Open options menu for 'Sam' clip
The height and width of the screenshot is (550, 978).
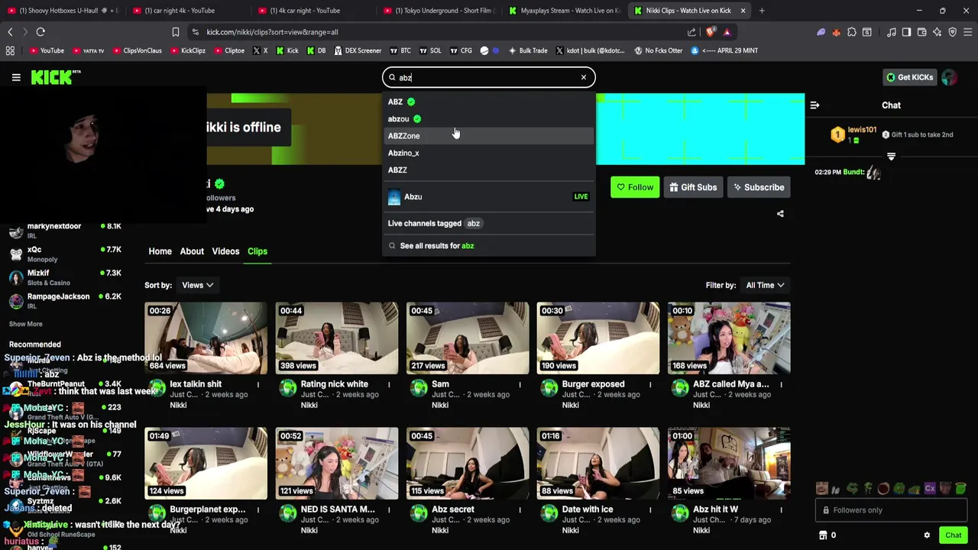pos(520,384)
